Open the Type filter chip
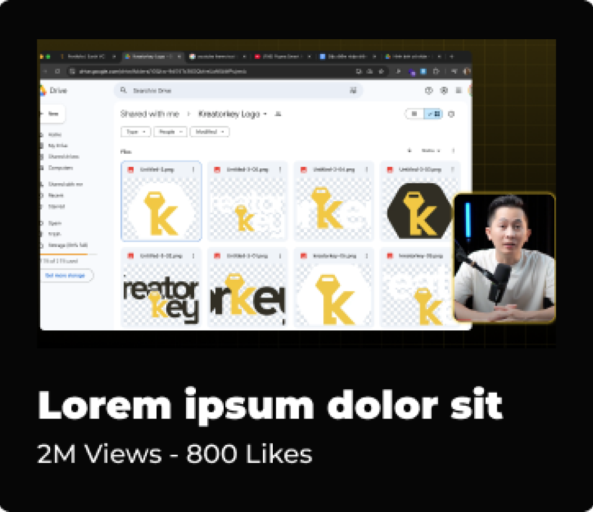The height and width of the screenshot is (512, 593). pyautogui.click(x=136, y=132)
